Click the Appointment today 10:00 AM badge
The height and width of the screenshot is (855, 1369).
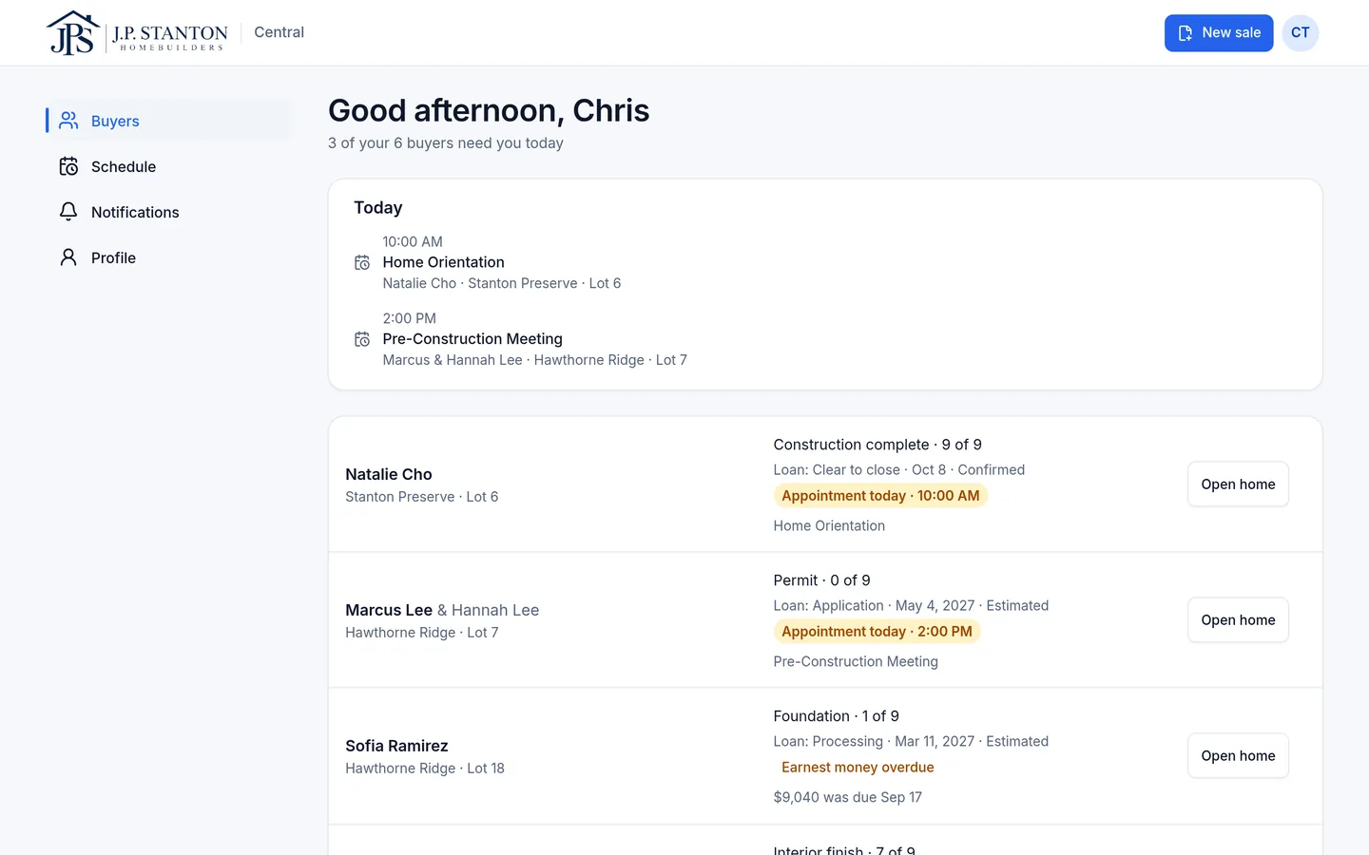point(880,496)
